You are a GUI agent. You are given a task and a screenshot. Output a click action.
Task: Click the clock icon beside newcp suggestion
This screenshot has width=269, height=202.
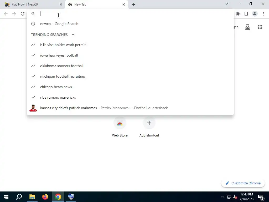[33, 24]
